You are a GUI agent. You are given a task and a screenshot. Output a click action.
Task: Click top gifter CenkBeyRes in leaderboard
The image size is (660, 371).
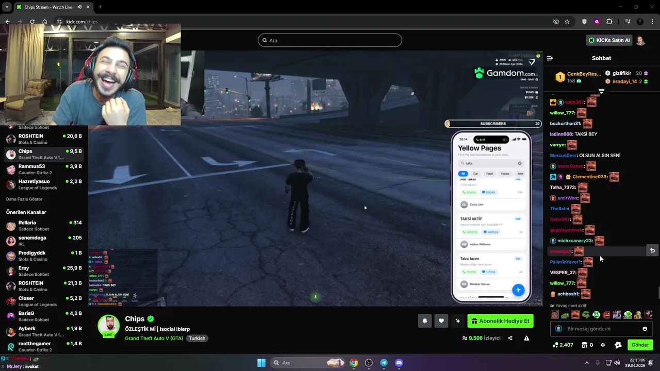click(x=584, y=74)
